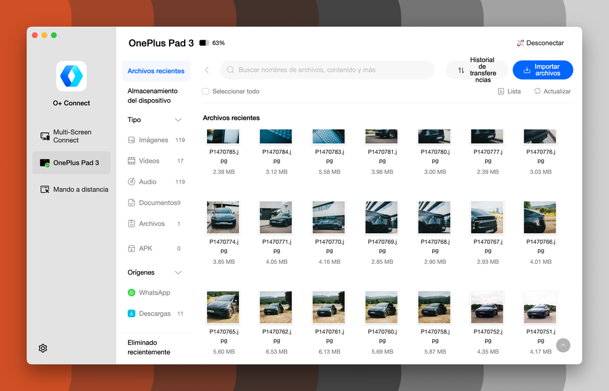Open the Archivos recientes tab
609x391 pixels.
156,71
